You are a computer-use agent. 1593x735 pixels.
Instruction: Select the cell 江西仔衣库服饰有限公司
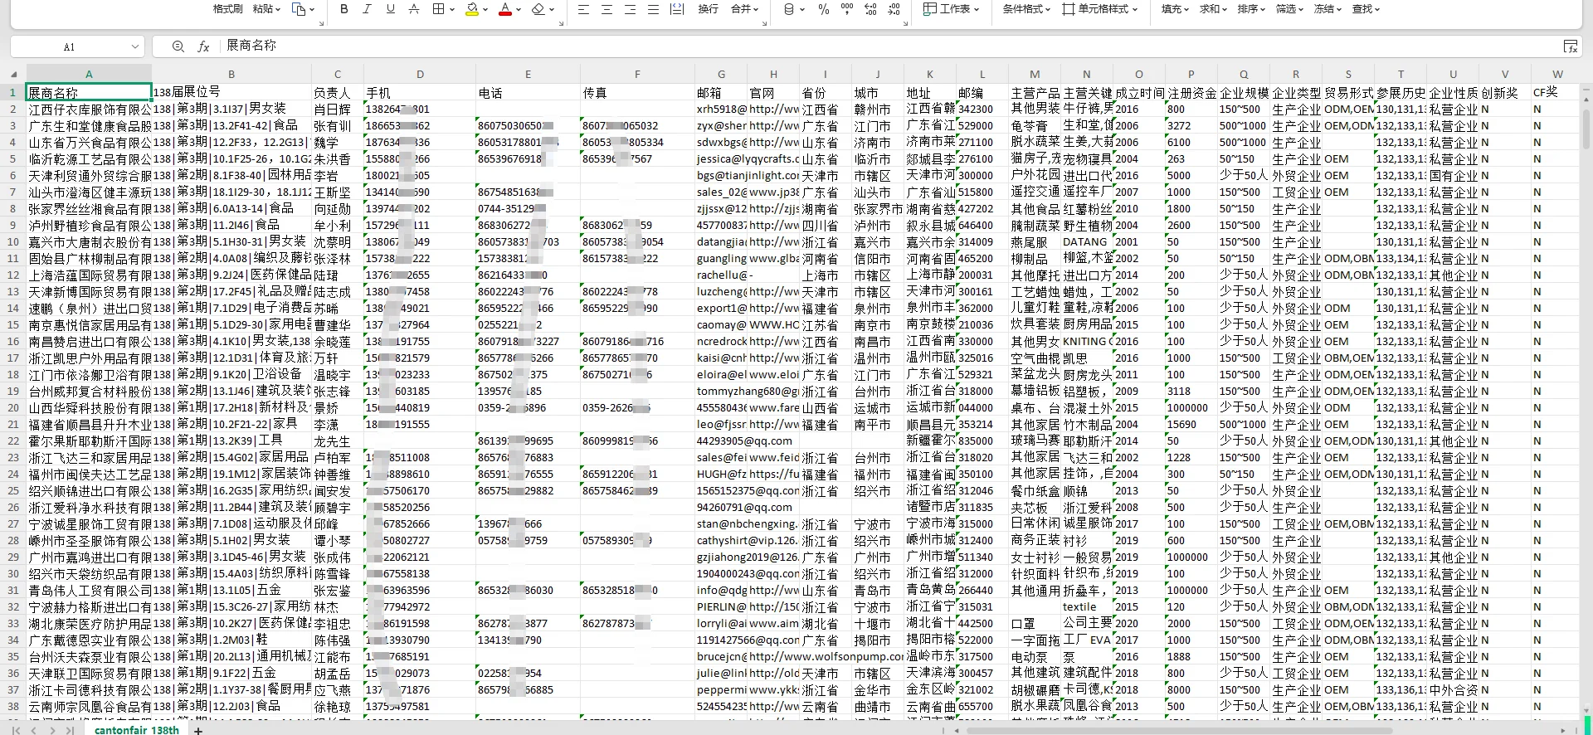coord(89,109)
